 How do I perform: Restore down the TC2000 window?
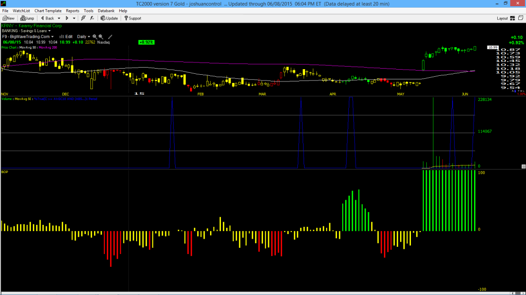click(505, 4)
